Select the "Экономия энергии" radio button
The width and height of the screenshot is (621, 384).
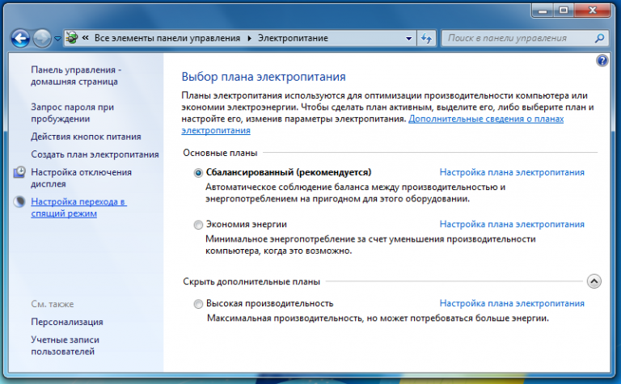(x=199, y=224)
